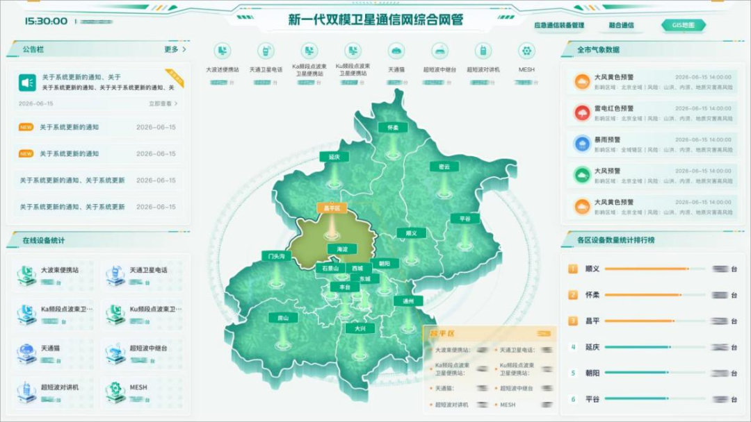
Task: Open the 超短波中继台 top icon
Action: pos(439,51)
